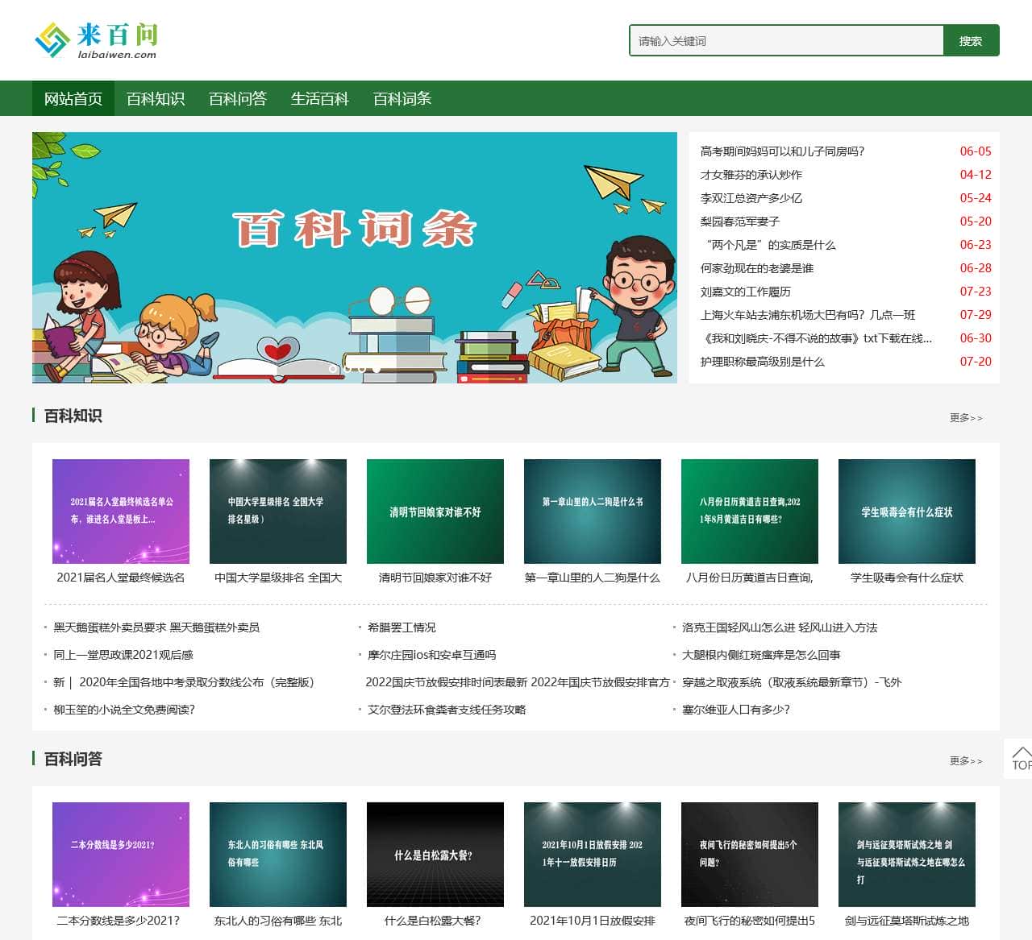Image resolution: width=1032 pixels, height=940 pixels.
Task: Select the 百科问答 navigation item
Action: click(x=238, y=99)
